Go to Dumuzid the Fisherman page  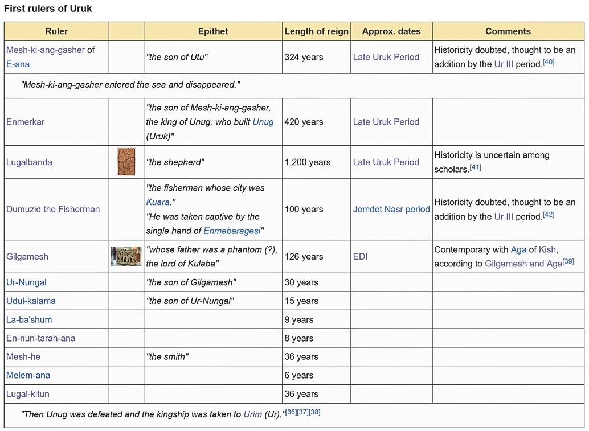(x=53, y=209)
